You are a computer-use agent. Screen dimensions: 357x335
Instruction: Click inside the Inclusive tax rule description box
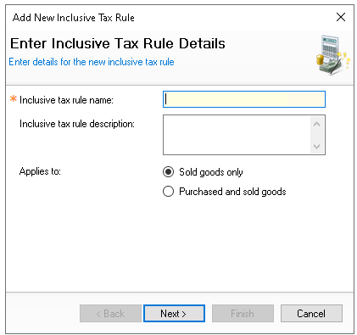coord(237,135)
